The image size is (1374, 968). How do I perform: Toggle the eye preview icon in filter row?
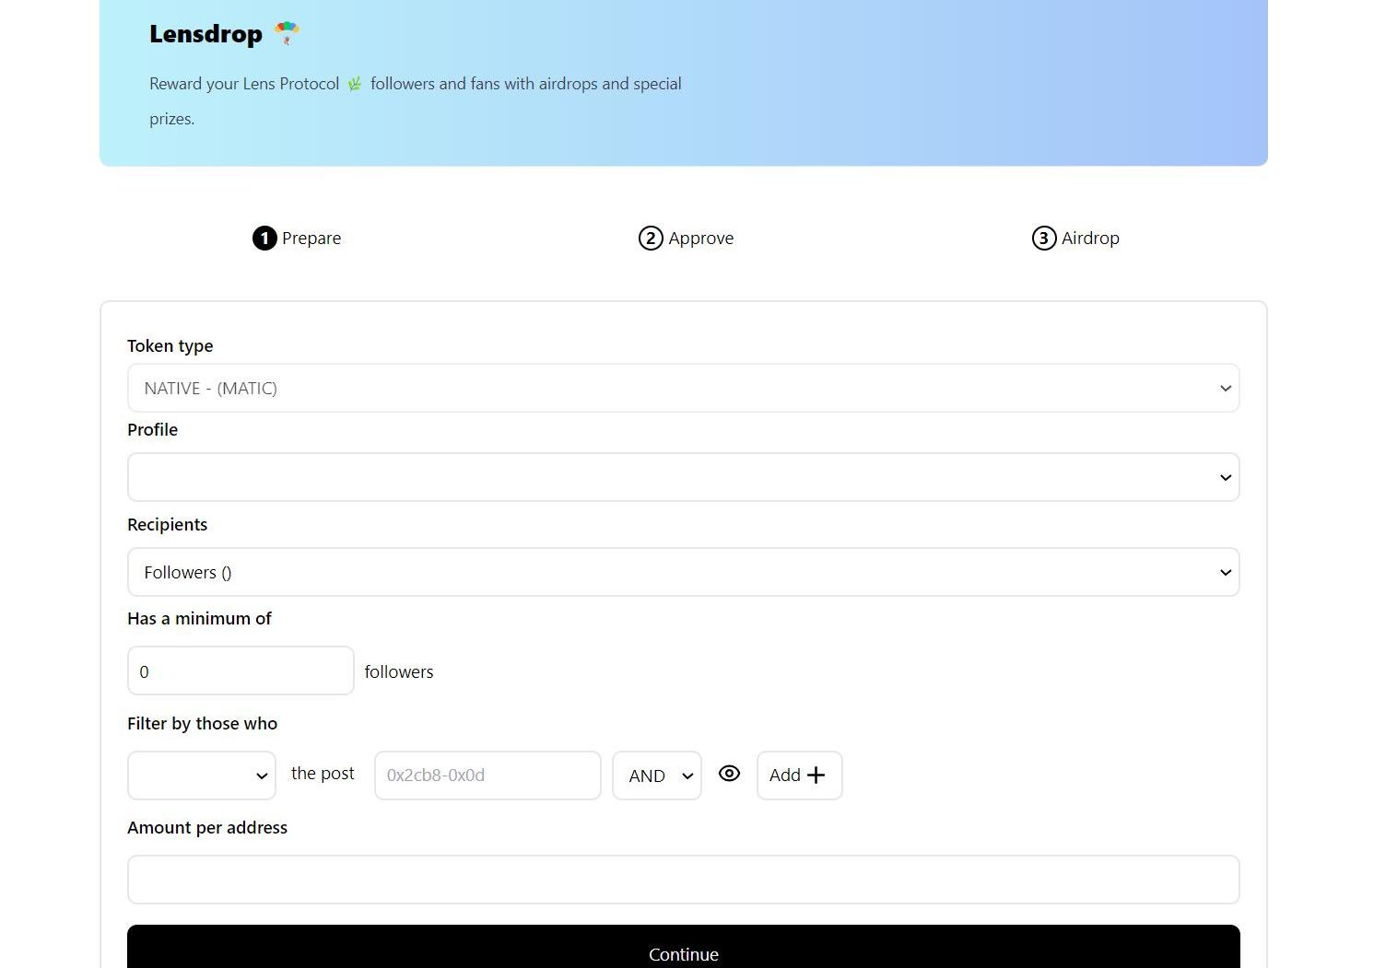click(729, 774)
